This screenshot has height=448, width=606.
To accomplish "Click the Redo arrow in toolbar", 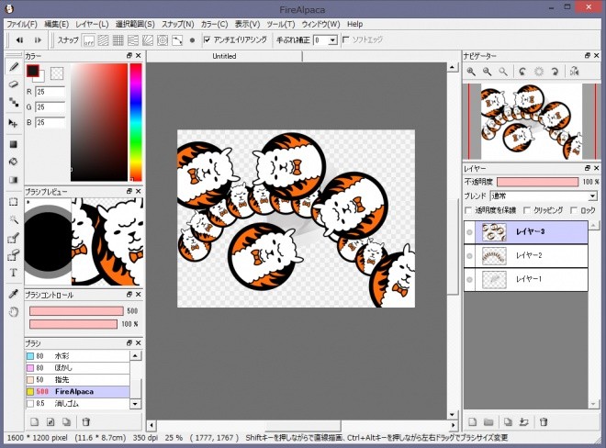I will click(38, 39).
